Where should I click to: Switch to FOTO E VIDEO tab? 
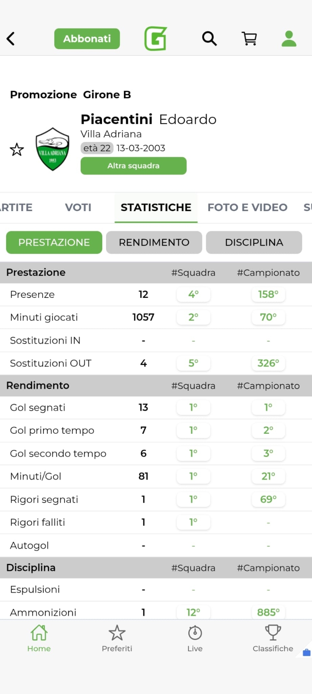pyautogui.click(x=247, y=207)
